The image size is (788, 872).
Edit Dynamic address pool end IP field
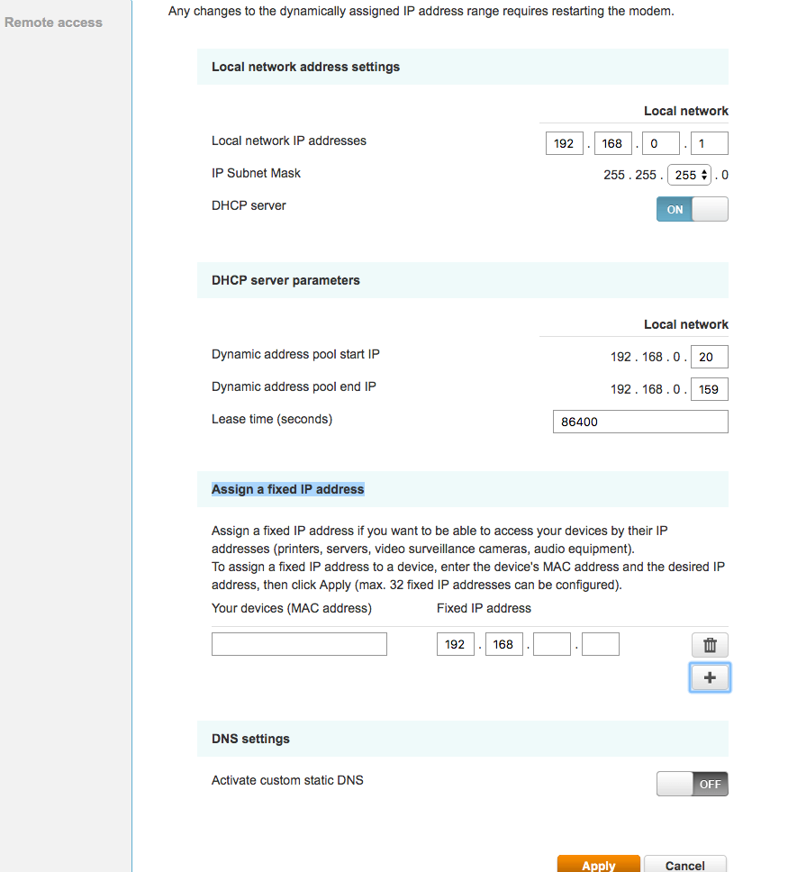click(x=709, y=389)
